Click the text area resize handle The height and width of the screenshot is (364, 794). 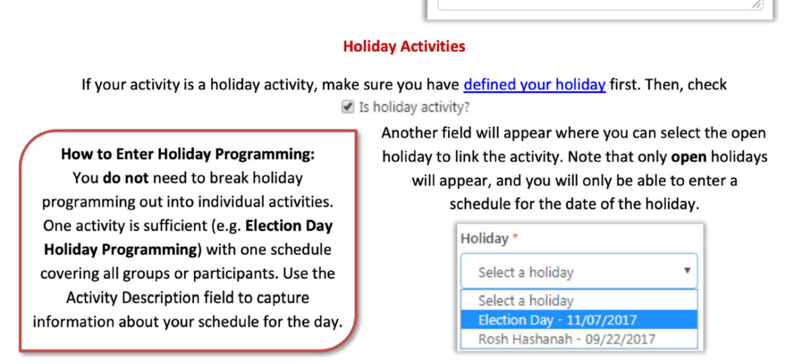757,4
